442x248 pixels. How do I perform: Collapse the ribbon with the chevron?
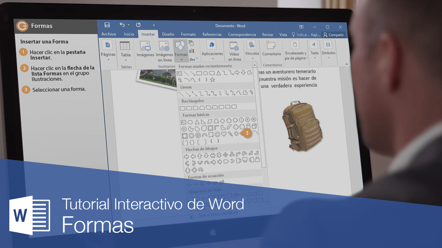tap(347, 64)
